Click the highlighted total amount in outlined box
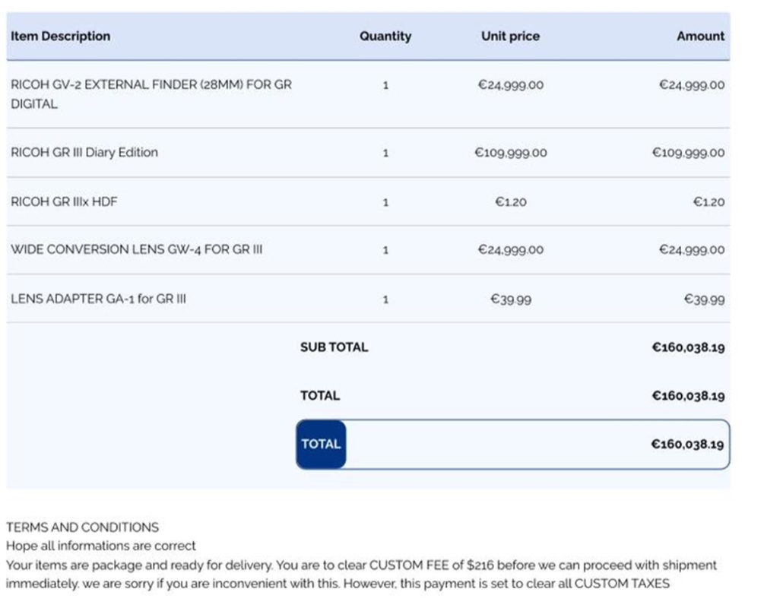 point(687,445)
